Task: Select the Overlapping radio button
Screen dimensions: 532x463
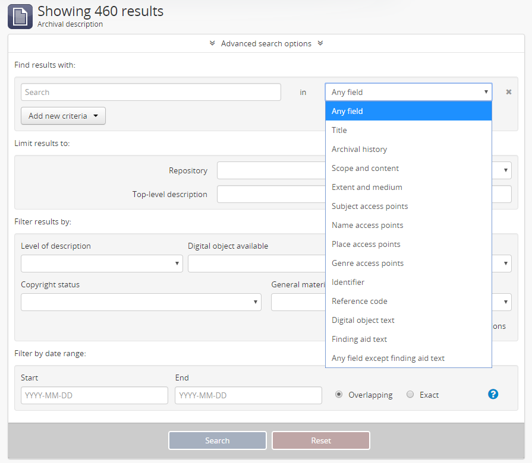Action: pos(339,395)
